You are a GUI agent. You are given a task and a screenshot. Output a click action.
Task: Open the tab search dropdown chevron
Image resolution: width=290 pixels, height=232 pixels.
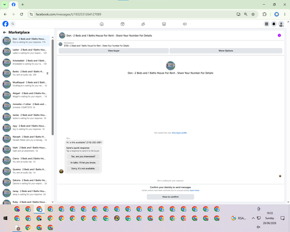(5, 5)
